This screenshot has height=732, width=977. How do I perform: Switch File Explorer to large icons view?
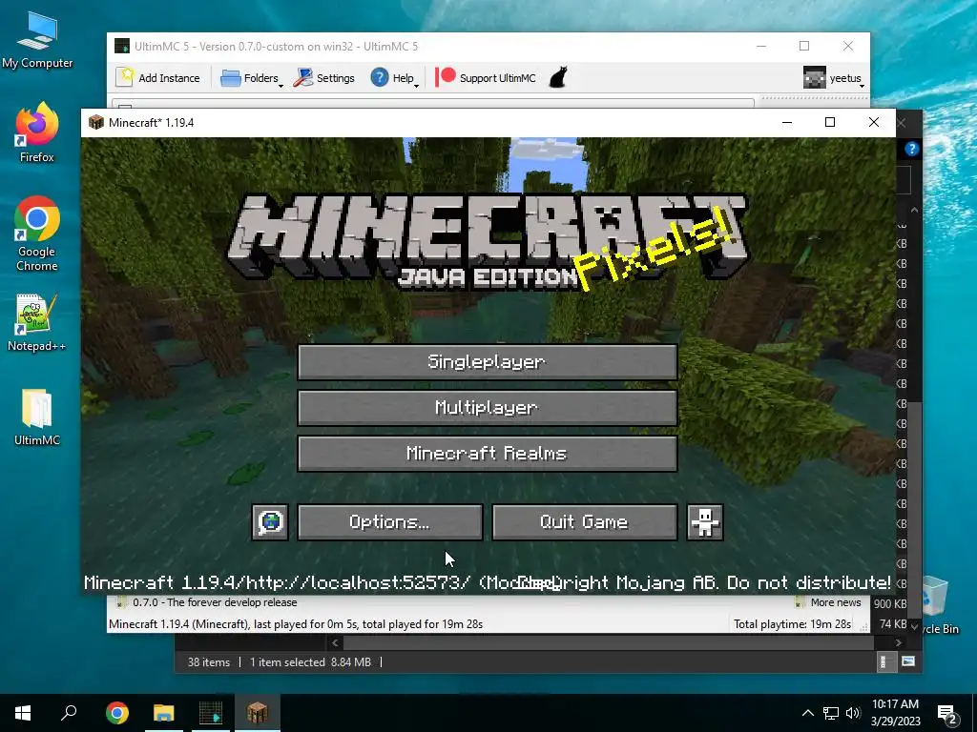(908, 661)
